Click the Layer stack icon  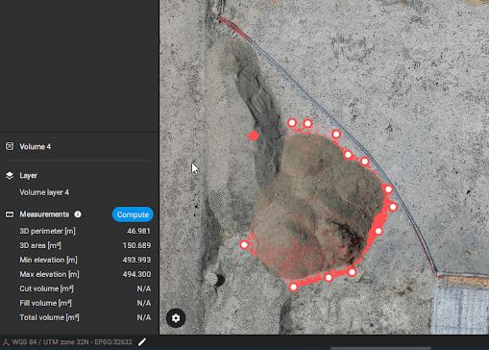pyautogui.click(x=10, y=175)
